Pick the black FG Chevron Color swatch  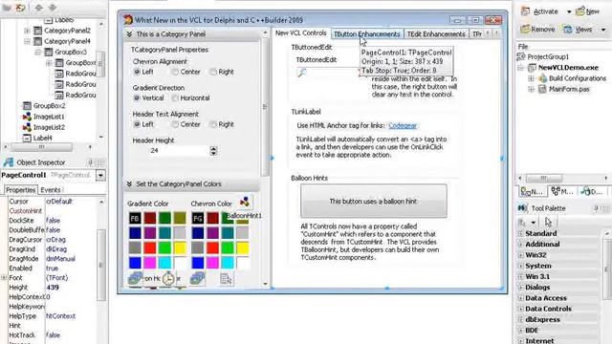[198, 218]
